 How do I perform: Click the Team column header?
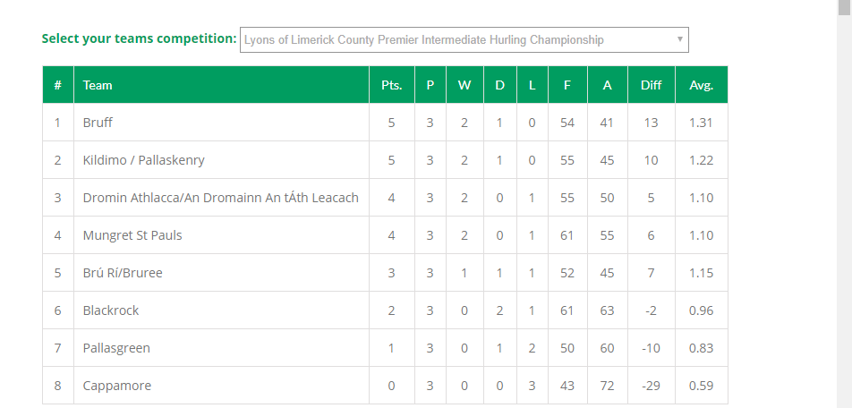click(x=98, y=86)
